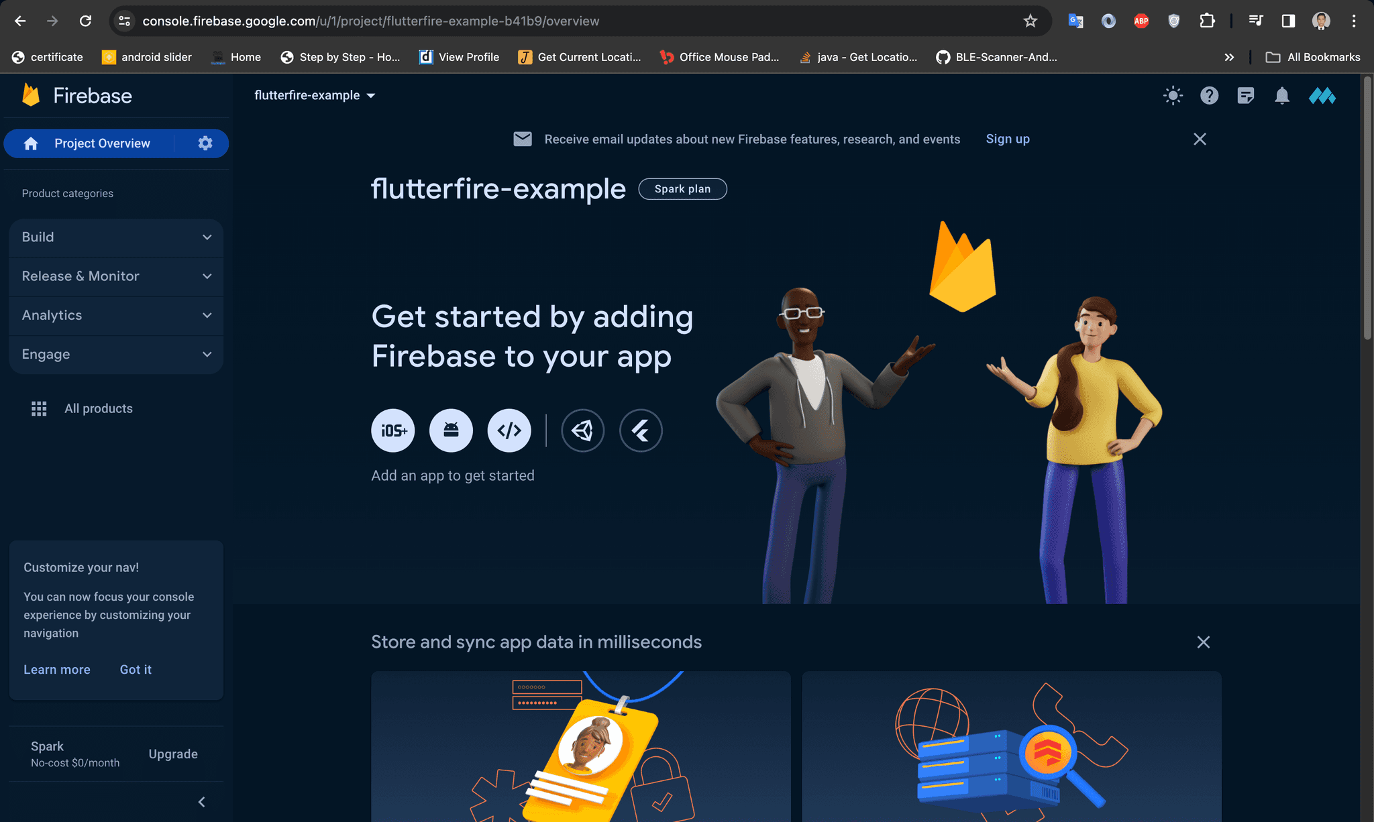Go back in browser history

tap(20, 21)
